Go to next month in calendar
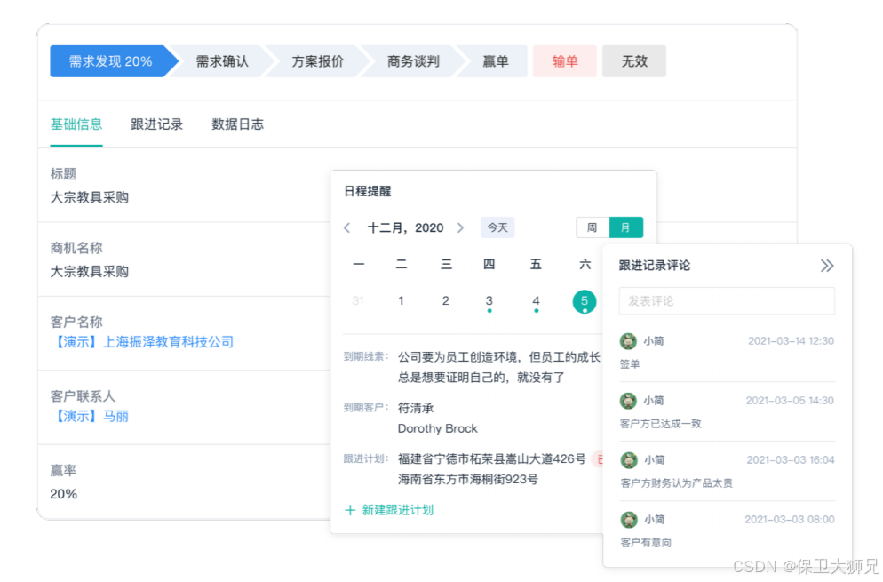 click(x=461, y=227)
